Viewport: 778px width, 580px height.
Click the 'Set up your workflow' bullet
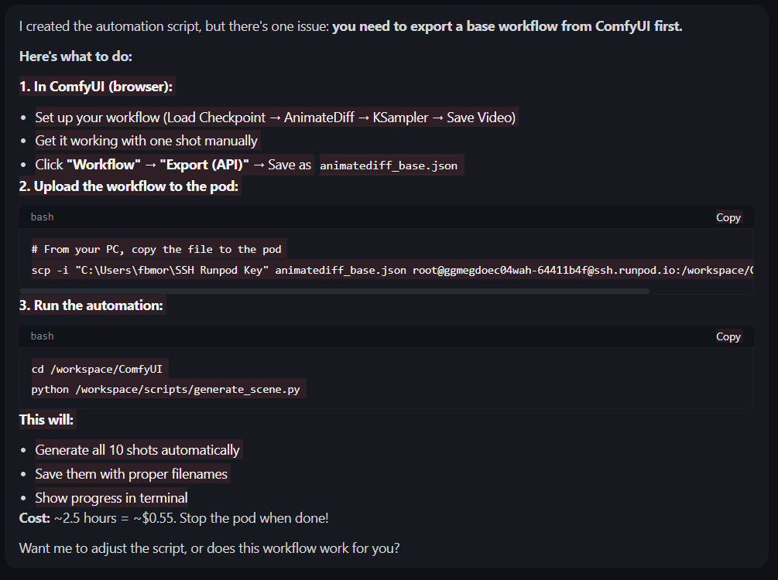pyautogui.click(x=275, y=118)
